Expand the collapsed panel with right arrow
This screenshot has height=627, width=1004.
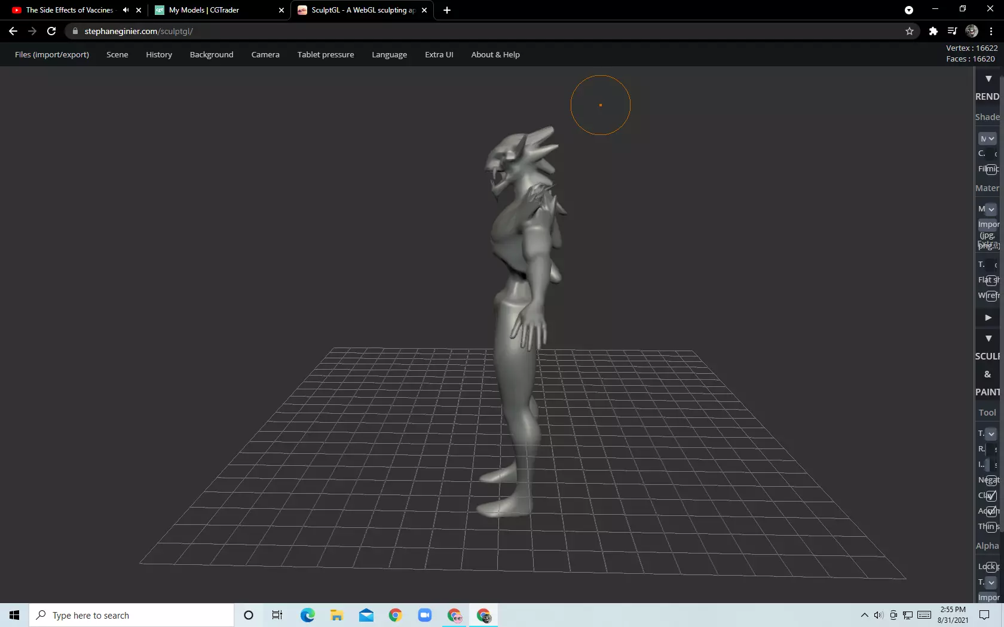(x=988, y=318)
